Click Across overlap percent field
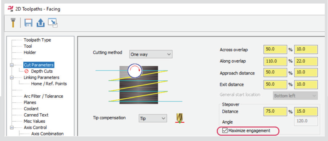 [275, 50]
